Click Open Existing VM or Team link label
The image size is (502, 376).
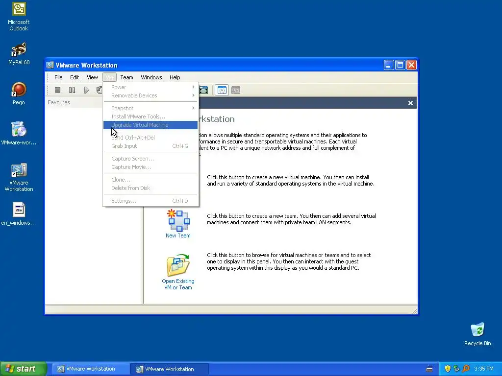click(x=178, y=284)
